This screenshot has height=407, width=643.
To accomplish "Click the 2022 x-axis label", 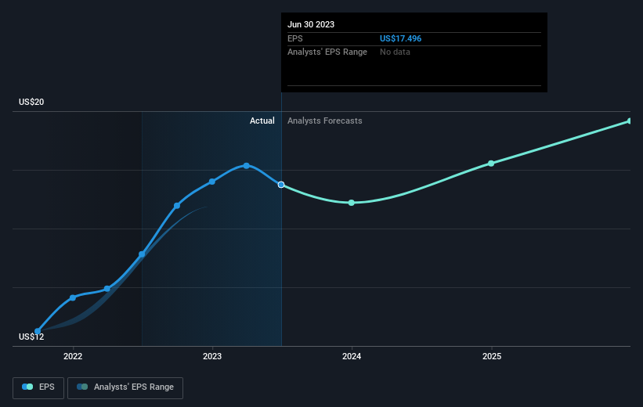I will [x=73, y=356].
